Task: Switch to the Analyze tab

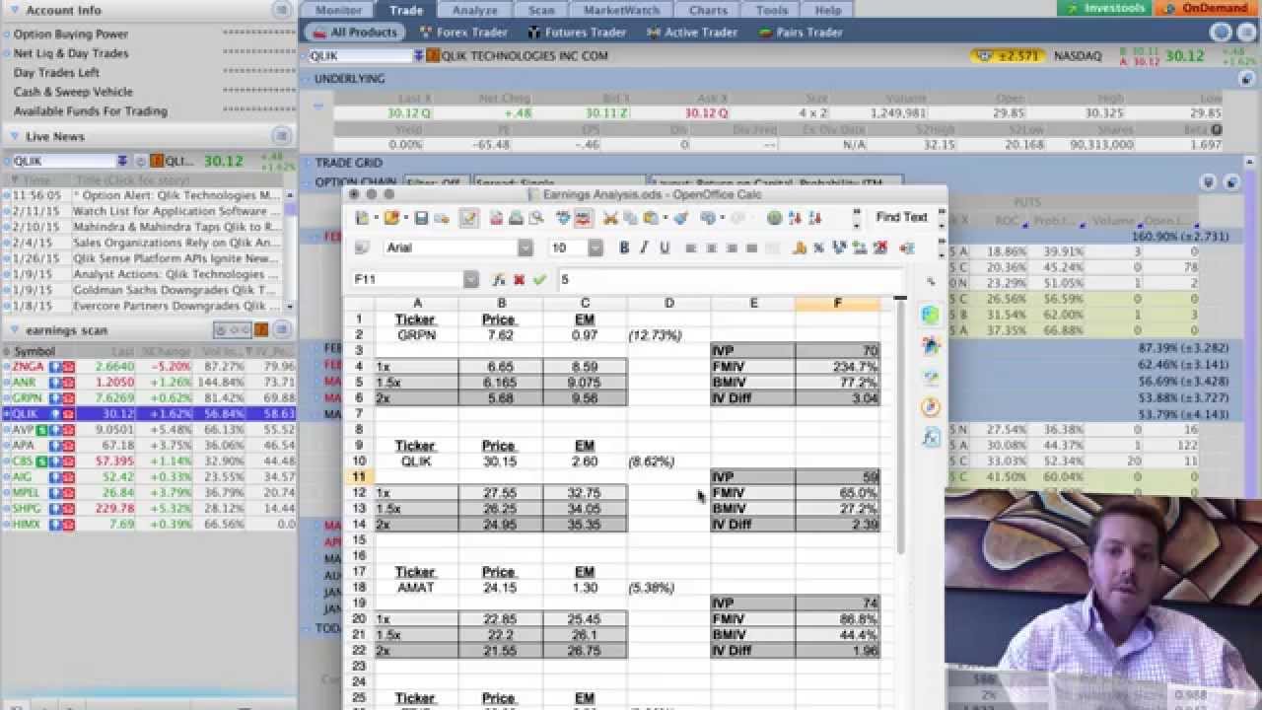Action: click(475, 10)
